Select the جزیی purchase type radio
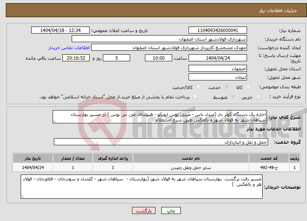The height and width of the screenshot is (221, 307). click(258, 96)
